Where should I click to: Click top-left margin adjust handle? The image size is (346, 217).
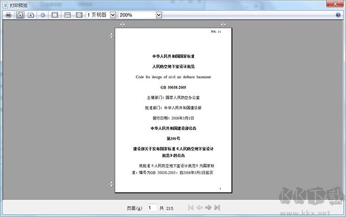(123, 24)
